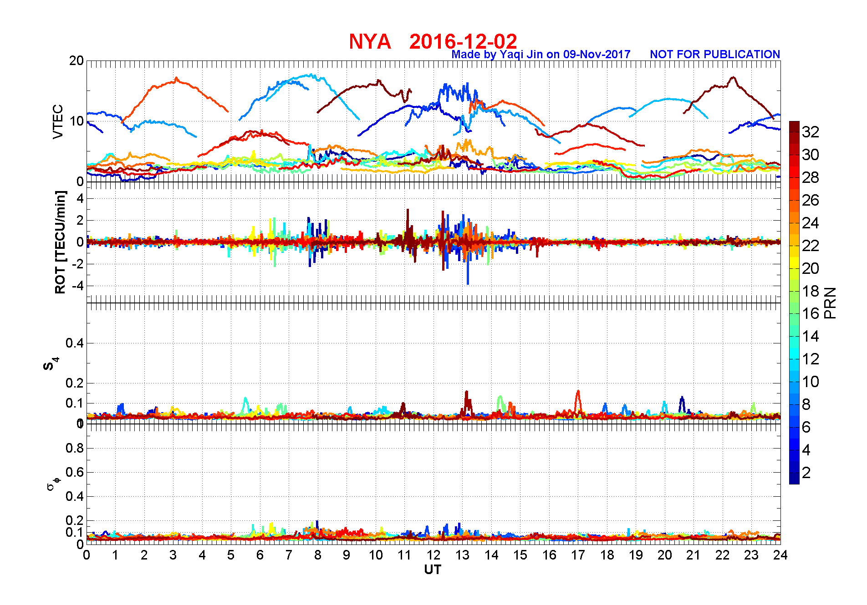
Task: Select the sigma-phi y-axis label
Action: click(53, 484)
